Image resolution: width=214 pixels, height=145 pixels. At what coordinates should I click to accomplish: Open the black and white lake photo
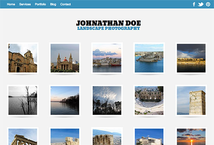(23, 101)
